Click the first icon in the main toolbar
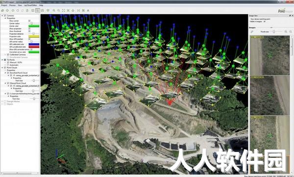The image size is (294, 177). (x=2, y=10)
